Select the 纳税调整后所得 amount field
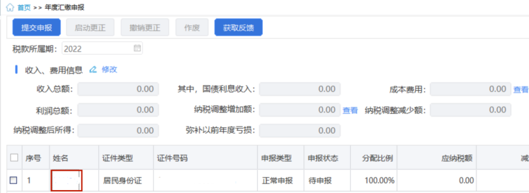 pyautogui.click(x=118, y=130)
